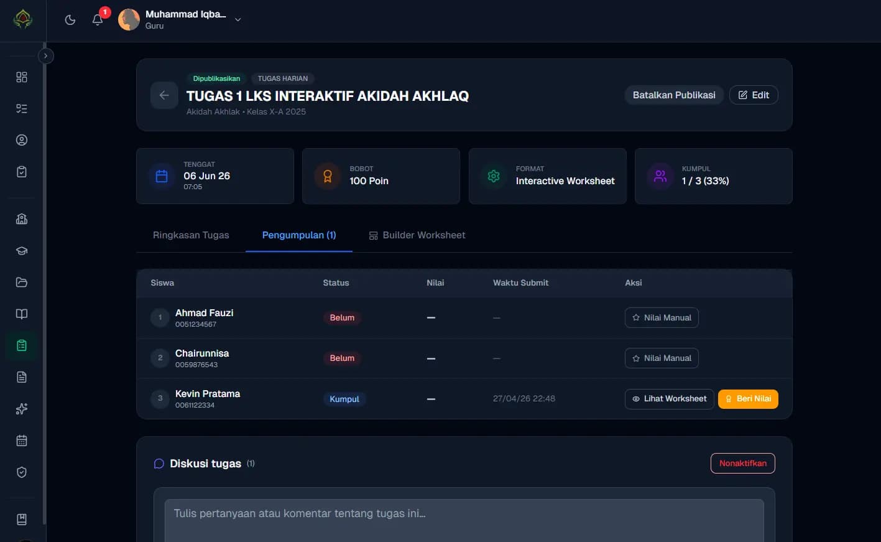View Kevin Pratama's worksheet via Lihat Worksheet
The image size is (881, 542).
pos(669,399)
